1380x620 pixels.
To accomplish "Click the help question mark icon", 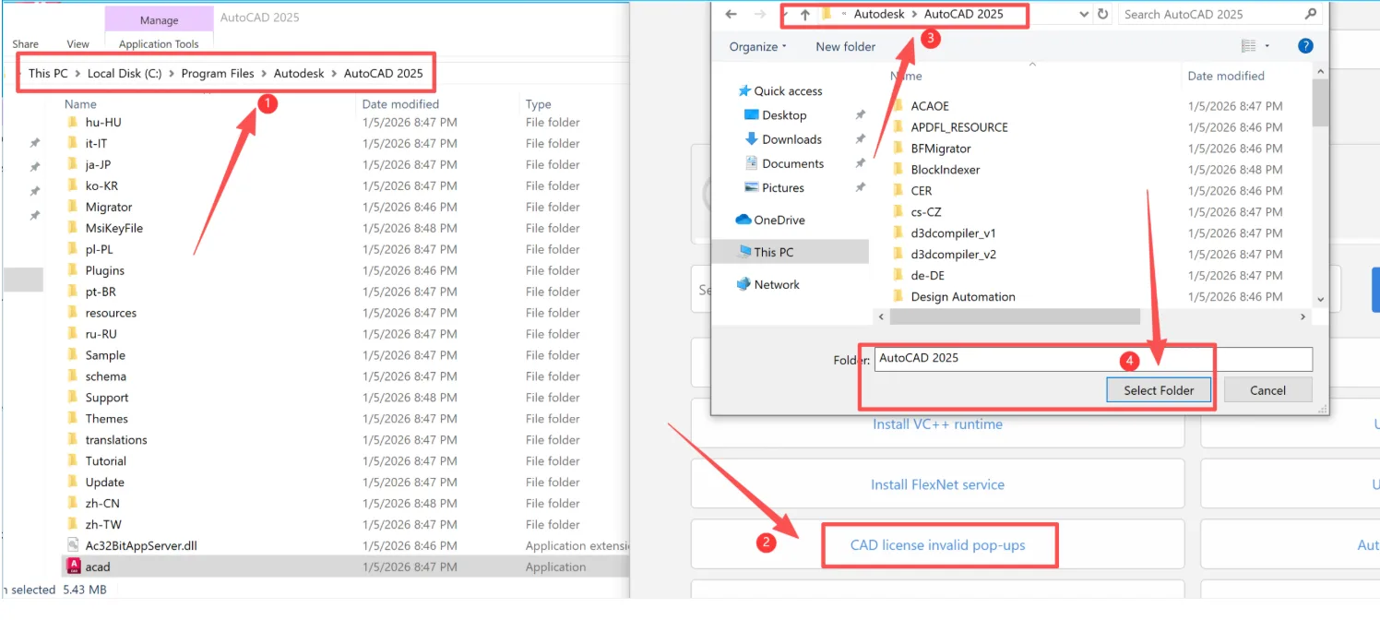I will pos(1305,45).
